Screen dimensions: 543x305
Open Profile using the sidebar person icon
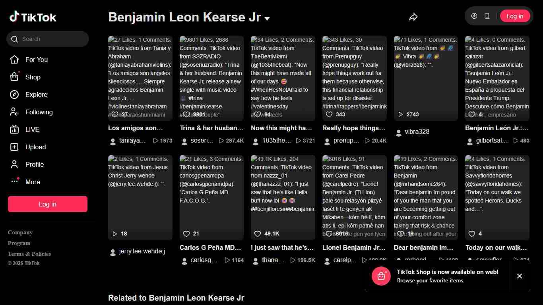14,164
